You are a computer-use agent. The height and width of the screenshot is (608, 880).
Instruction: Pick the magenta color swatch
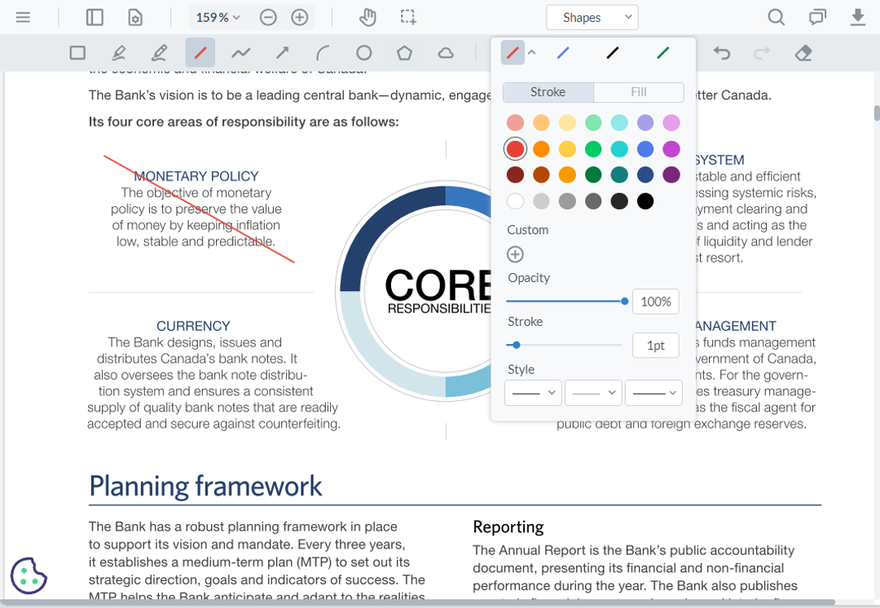pyautogui.click(x=671, y=149)
